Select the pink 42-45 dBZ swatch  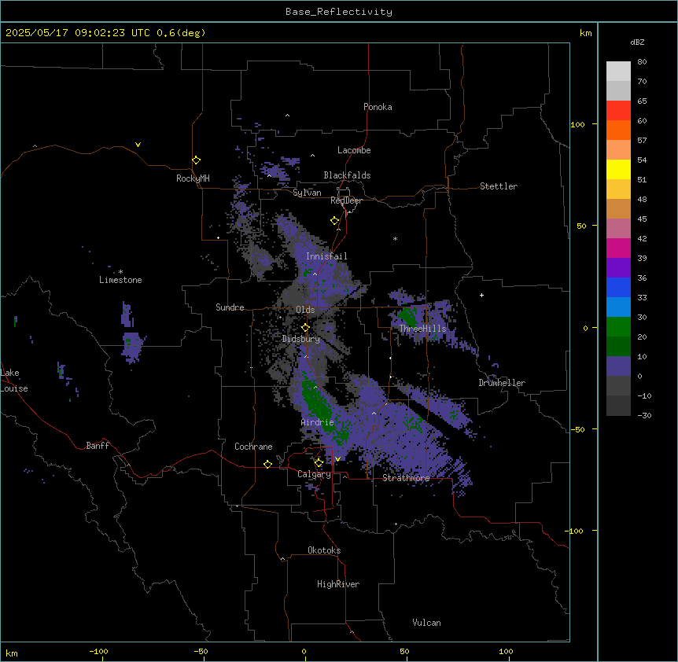click(x=618, y=229)
